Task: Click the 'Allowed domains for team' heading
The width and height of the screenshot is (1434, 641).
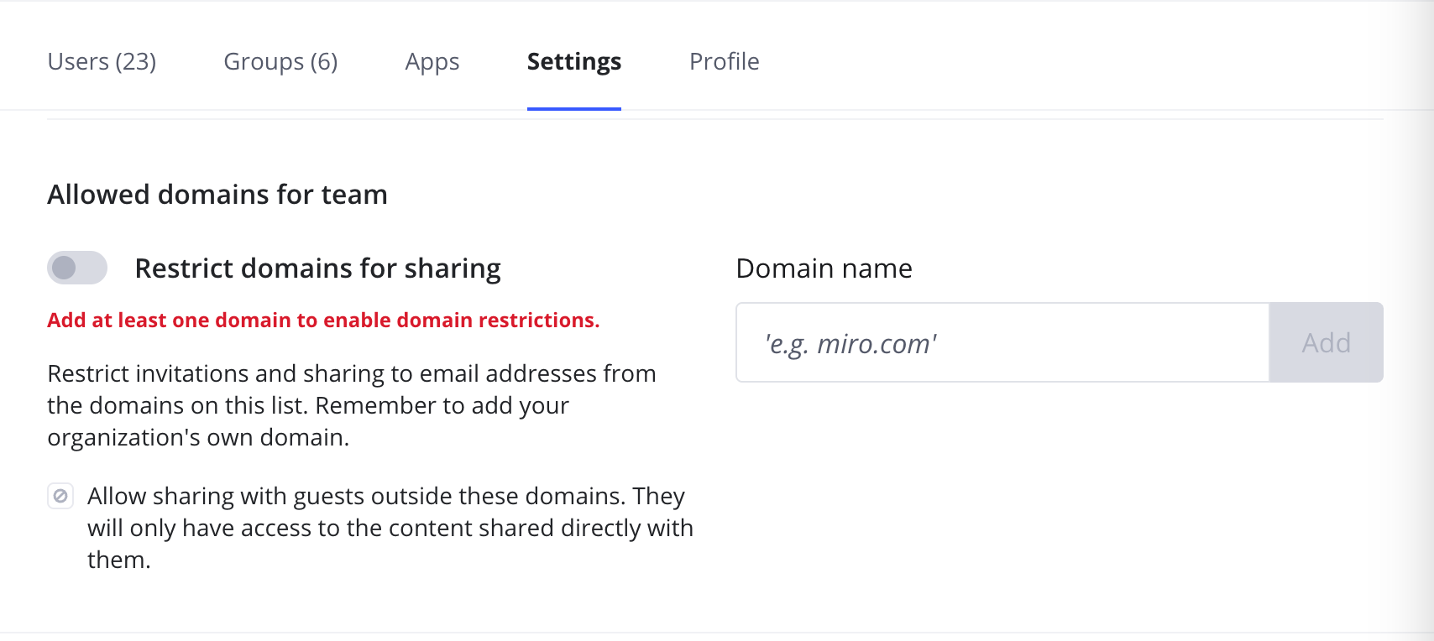Action: [x=217, y=195]
